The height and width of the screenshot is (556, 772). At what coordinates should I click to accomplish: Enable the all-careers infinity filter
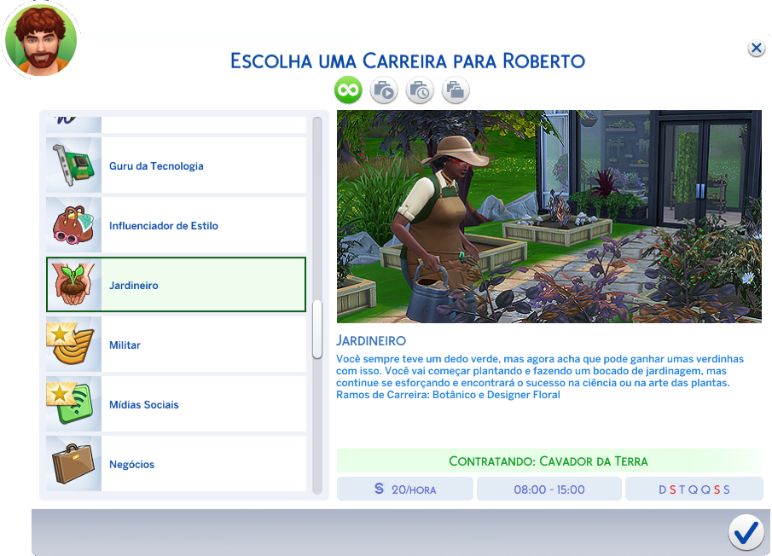(347, 90)
